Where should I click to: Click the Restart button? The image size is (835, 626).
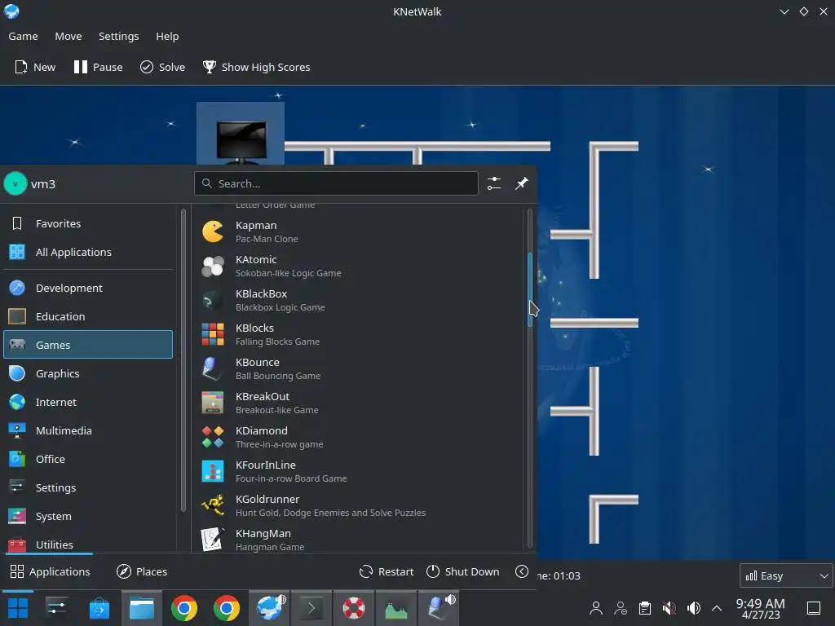pos(387,571)
